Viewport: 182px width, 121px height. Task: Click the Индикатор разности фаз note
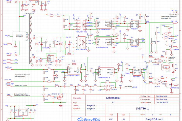(172, 59)
